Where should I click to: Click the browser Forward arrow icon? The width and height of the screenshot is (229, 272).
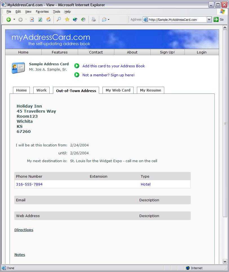pyautogui.click(x=20, y=20)
